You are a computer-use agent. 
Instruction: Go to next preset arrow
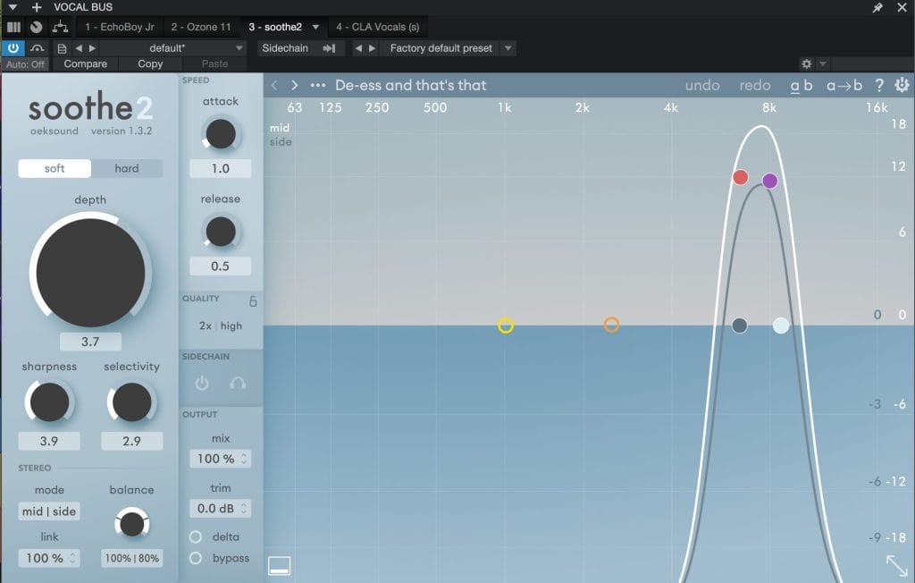coord(295,86)
